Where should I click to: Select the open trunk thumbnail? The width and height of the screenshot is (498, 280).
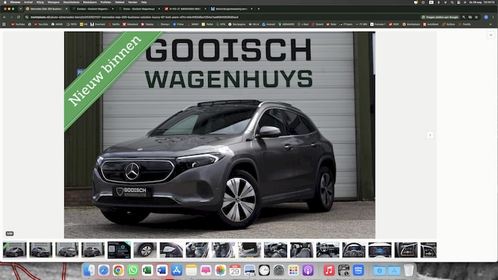pyautogui.click(x=249, y=250)
